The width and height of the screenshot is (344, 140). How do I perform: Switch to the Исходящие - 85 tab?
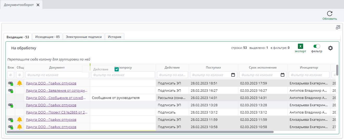coord(47,37)
